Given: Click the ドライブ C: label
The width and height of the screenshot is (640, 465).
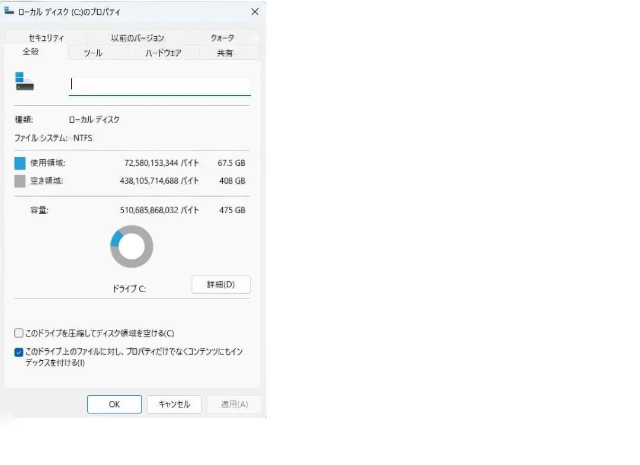Looking at the screenshot, I should tap(130, 288).
